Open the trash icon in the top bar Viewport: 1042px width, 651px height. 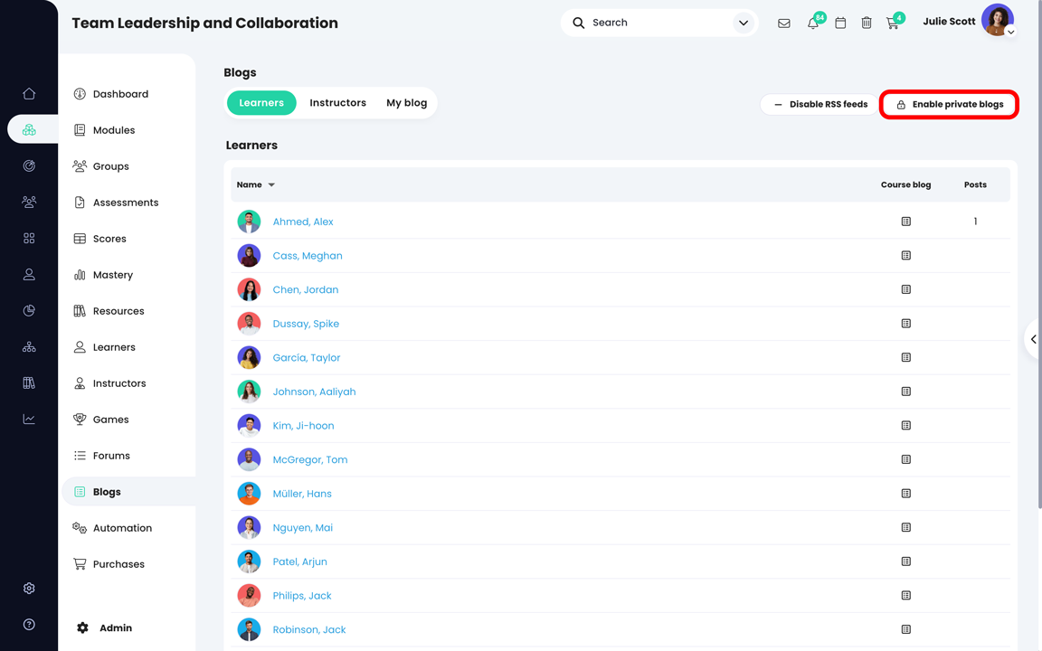click(867, 24)
